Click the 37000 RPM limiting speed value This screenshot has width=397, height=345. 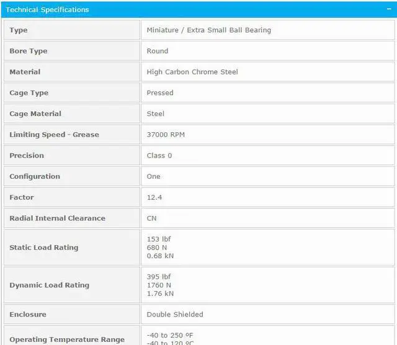coord(166,135)
